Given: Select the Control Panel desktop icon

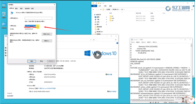Looking at the screenshot, I should pyautogui.click(x=4, y=25).
